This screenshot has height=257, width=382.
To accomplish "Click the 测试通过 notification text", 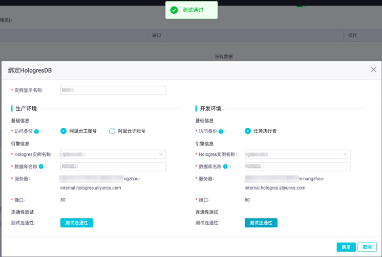I will pyautogui.click(x=193, y=10).
